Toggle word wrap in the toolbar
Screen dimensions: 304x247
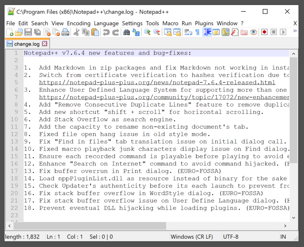click(188, 33)
